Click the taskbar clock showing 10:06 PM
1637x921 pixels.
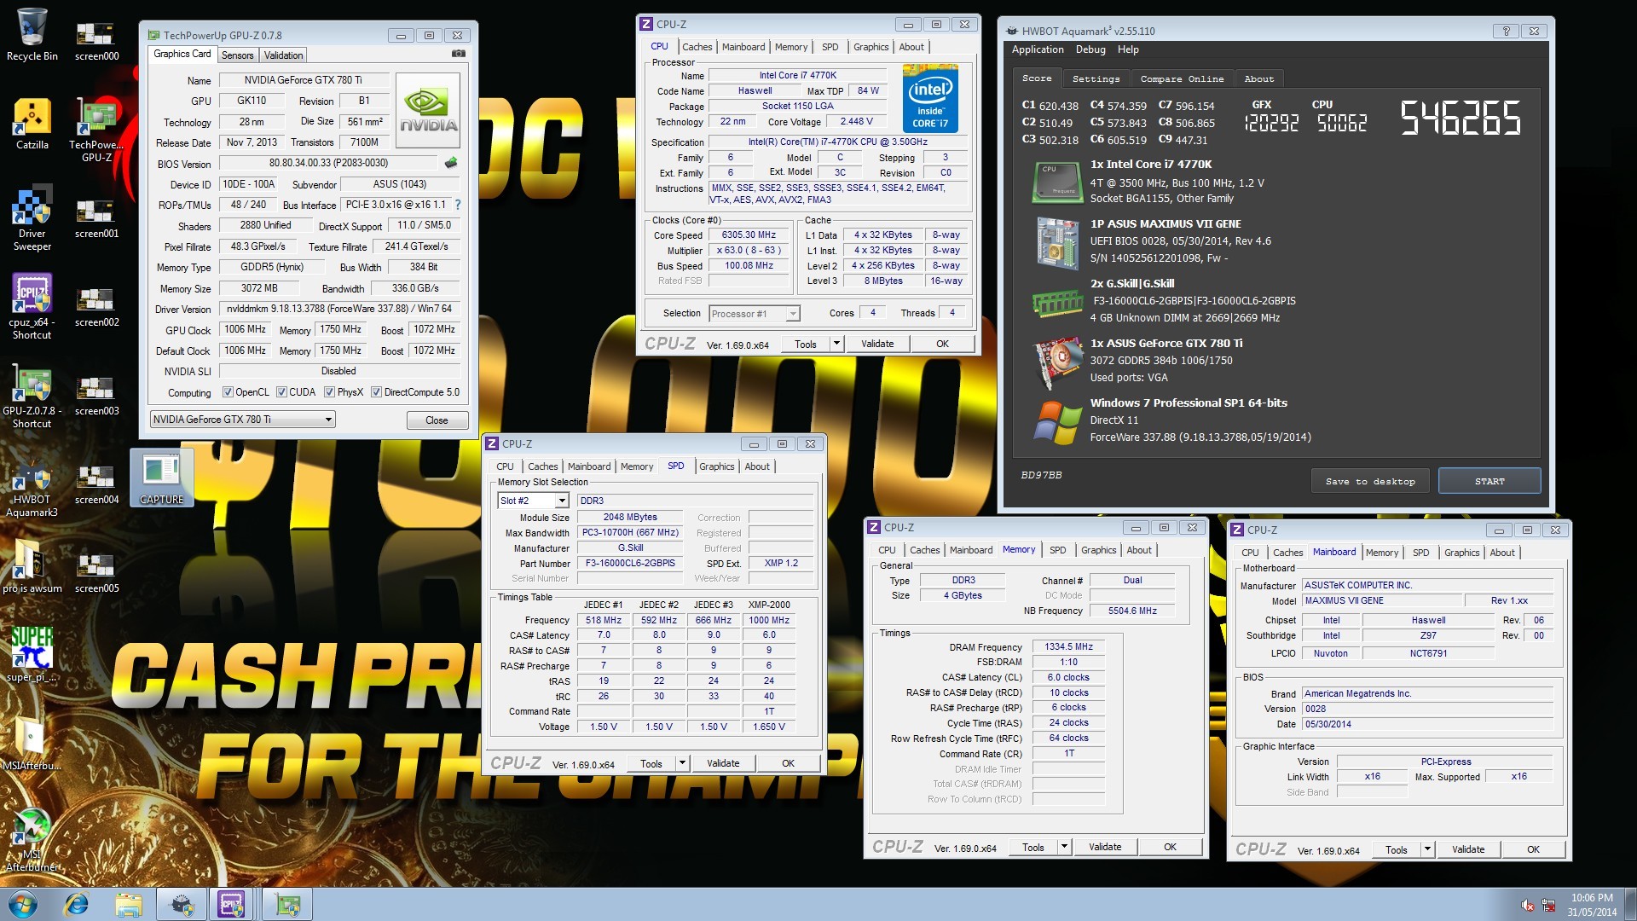pyautogui.click(x=1592, y=904)
